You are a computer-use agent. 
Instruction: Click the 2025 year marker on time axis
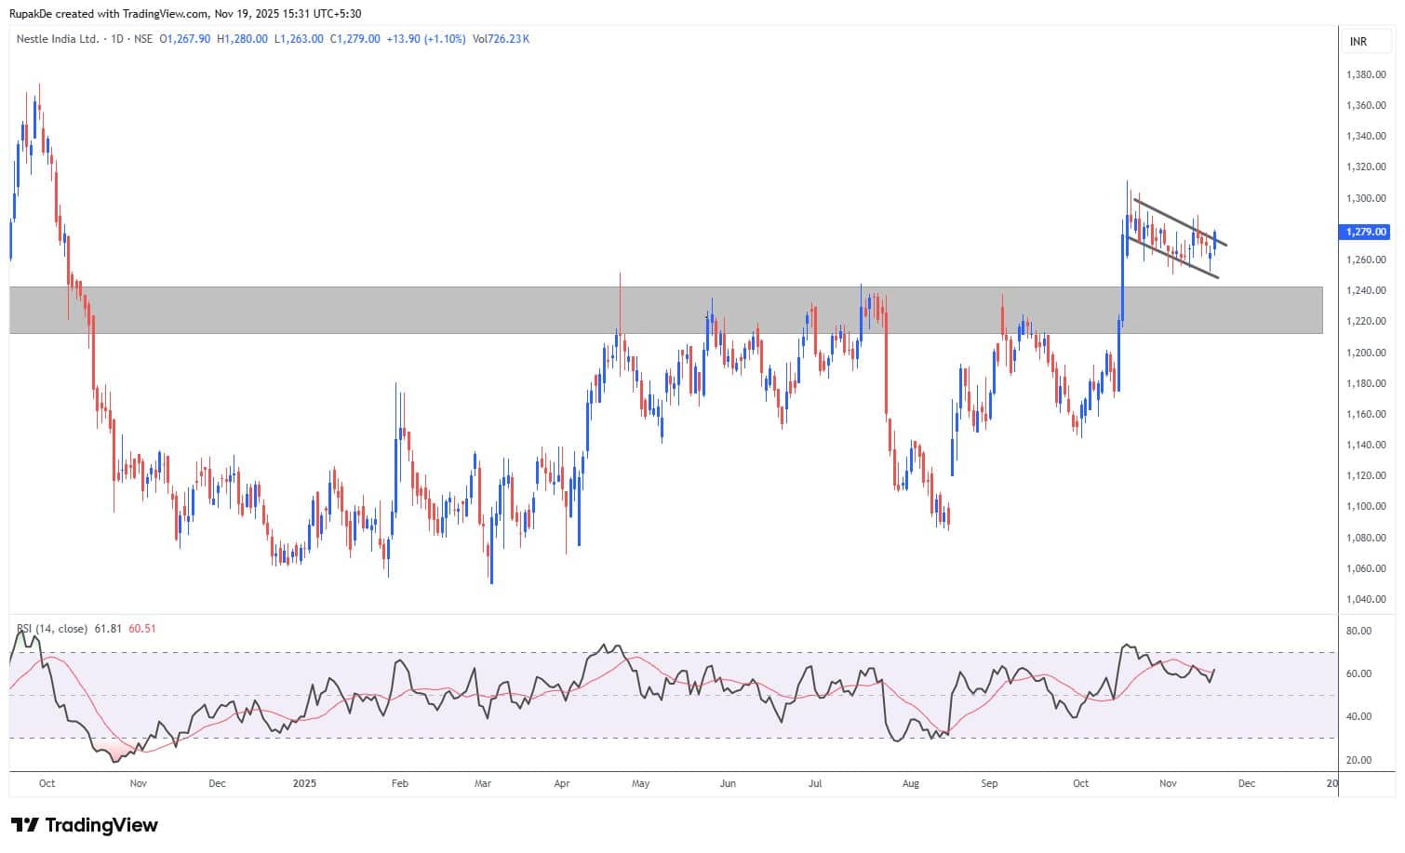(x=304, y=783)
